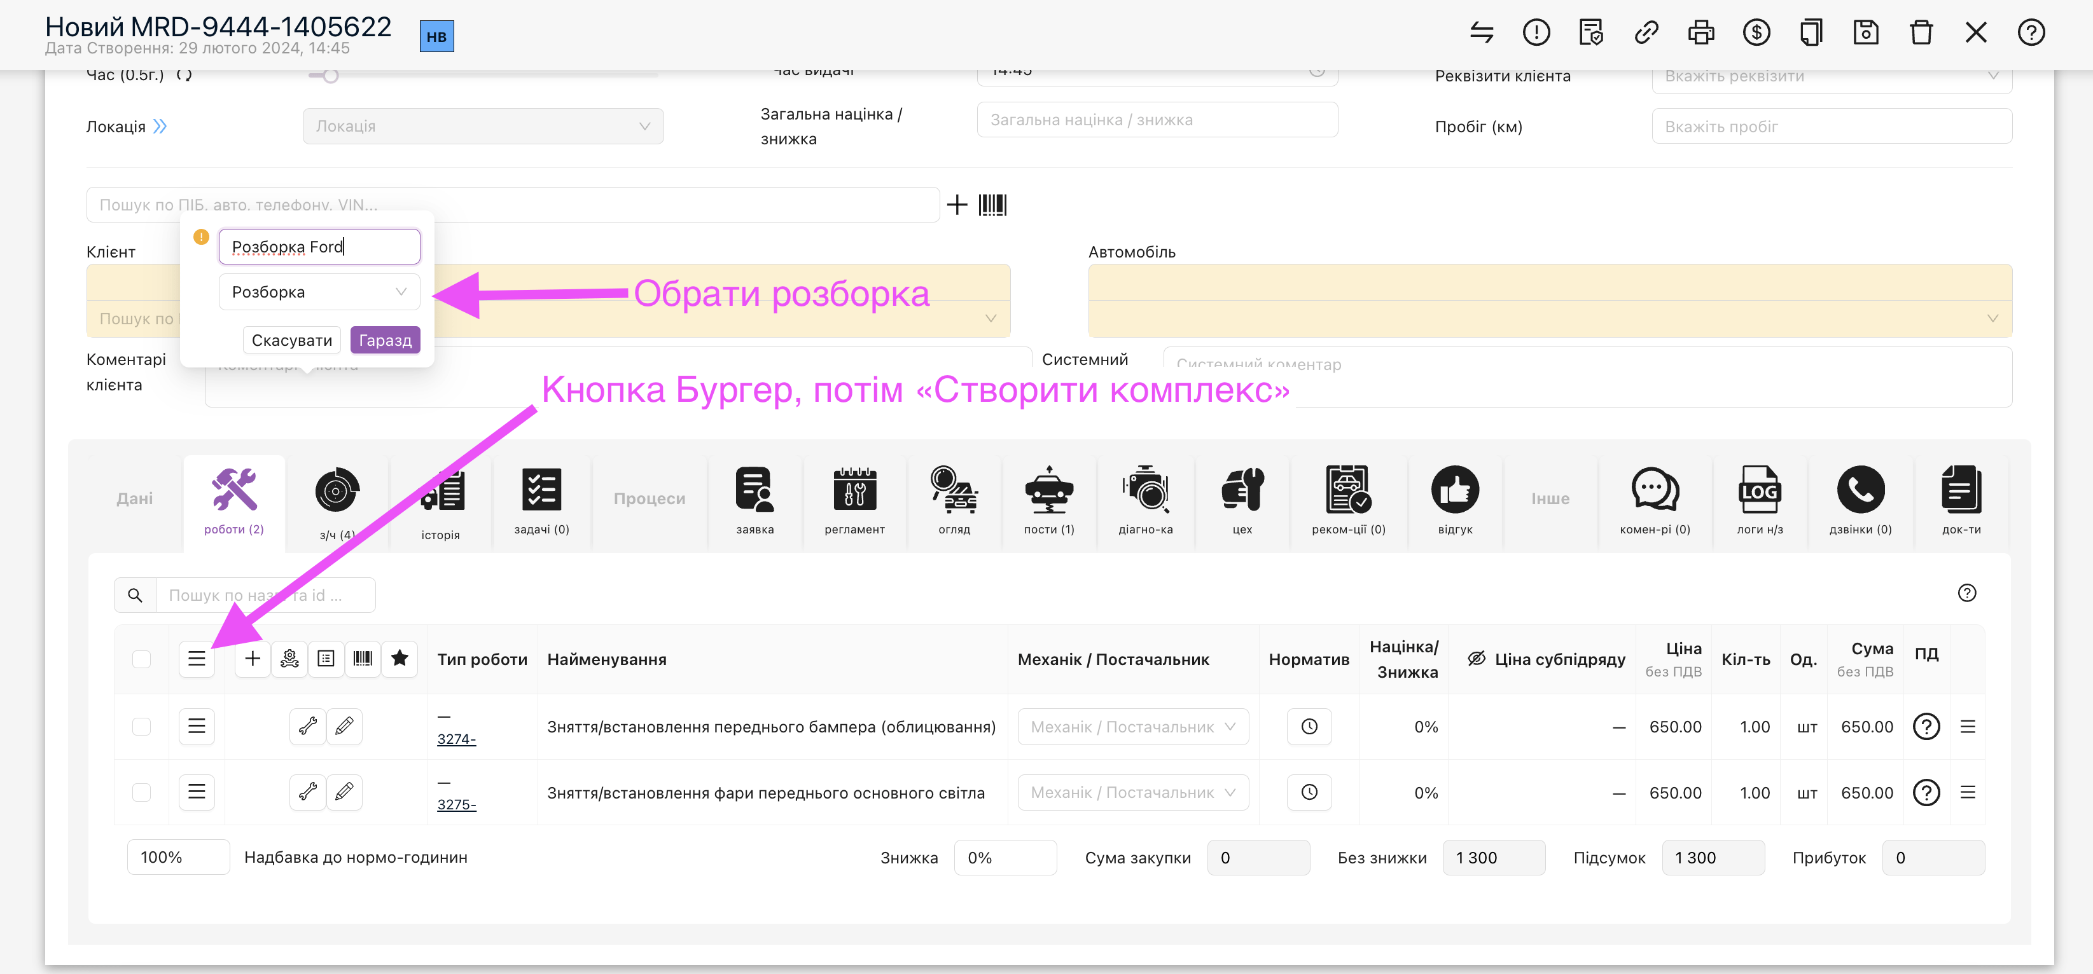
Task: Expand the Локація dropdown
Action: pos(483,127)
